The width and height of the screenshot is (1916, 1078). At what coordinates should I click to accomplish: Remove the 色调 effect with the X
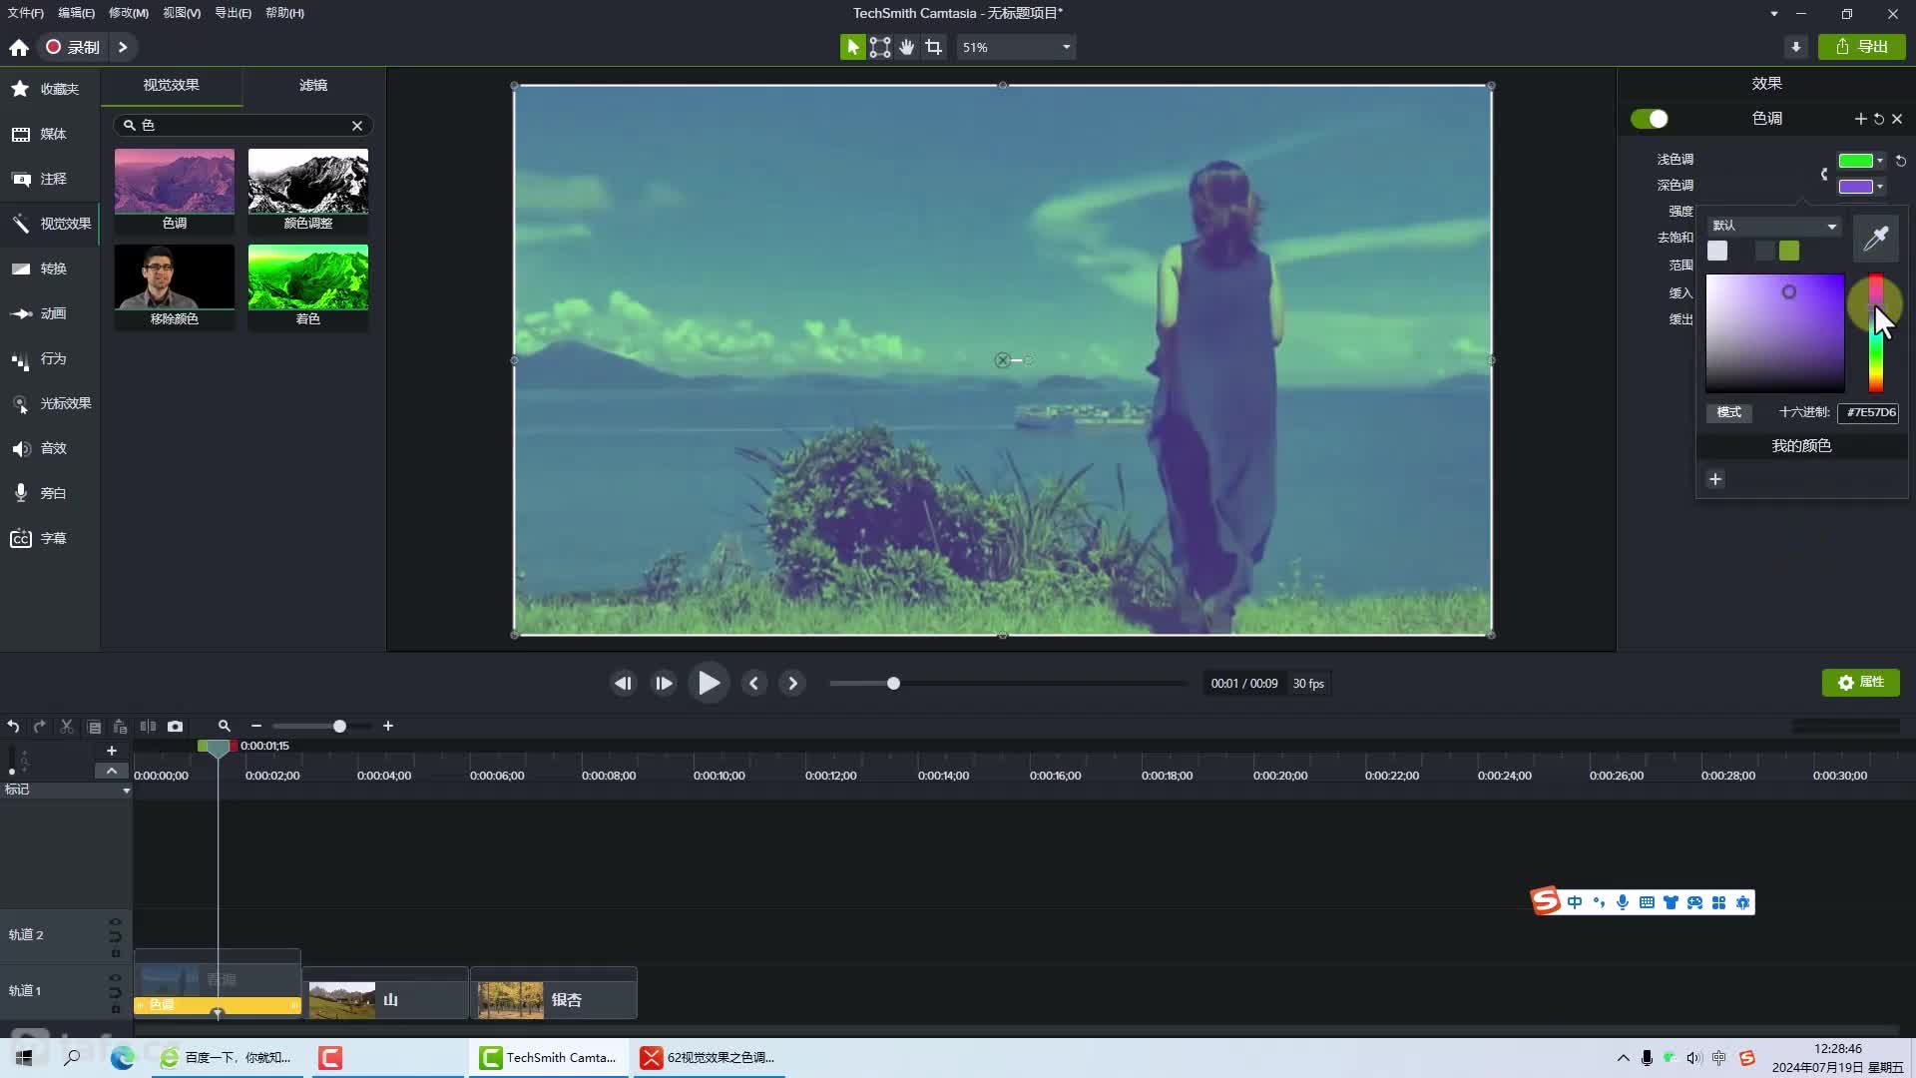[1897, 119]
